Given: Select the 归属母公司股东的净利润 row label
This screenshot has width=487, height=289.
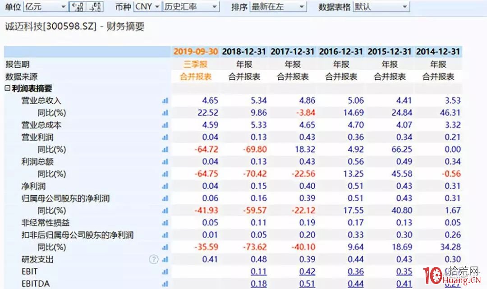Looking at the screenshot, I should click(x=65, y=198).
